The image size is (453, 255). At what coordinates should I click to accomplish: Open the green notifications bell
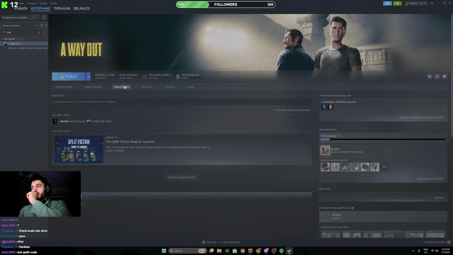(397, 3)
